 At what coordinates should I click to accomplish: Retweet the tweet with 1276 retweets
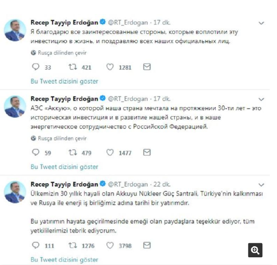73,245
